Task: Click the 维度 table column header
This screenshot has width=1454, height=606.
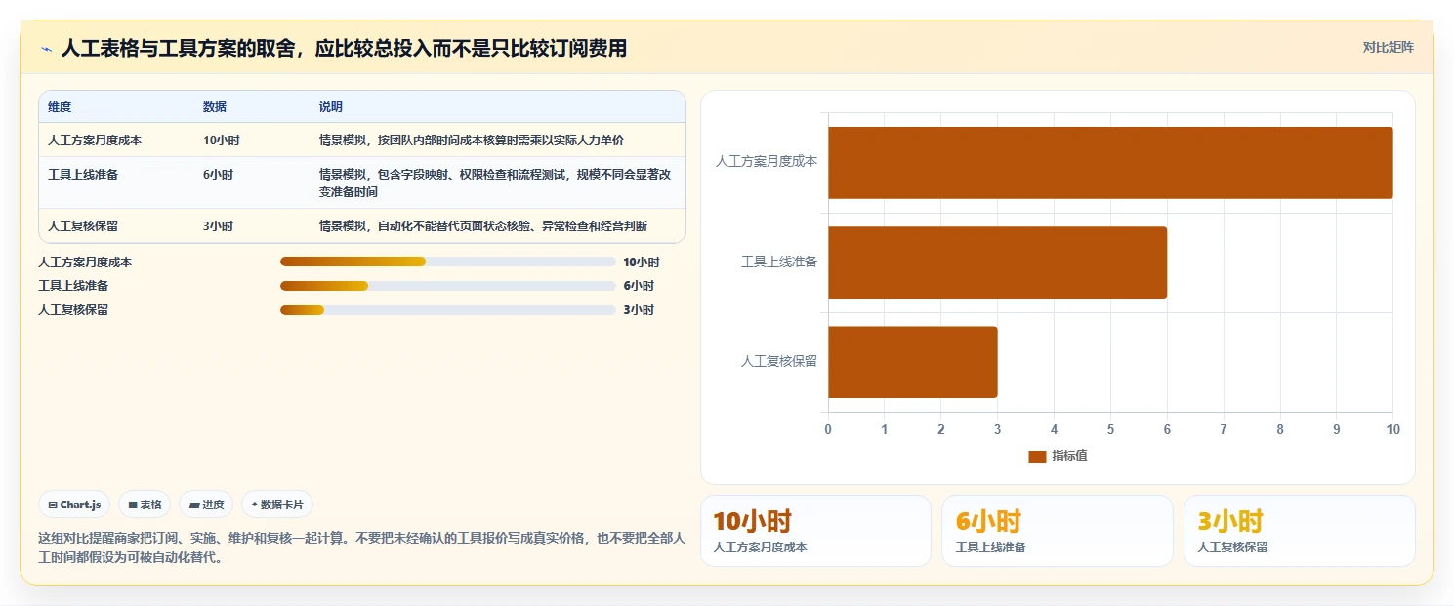Action: click(x=60, y=106)
